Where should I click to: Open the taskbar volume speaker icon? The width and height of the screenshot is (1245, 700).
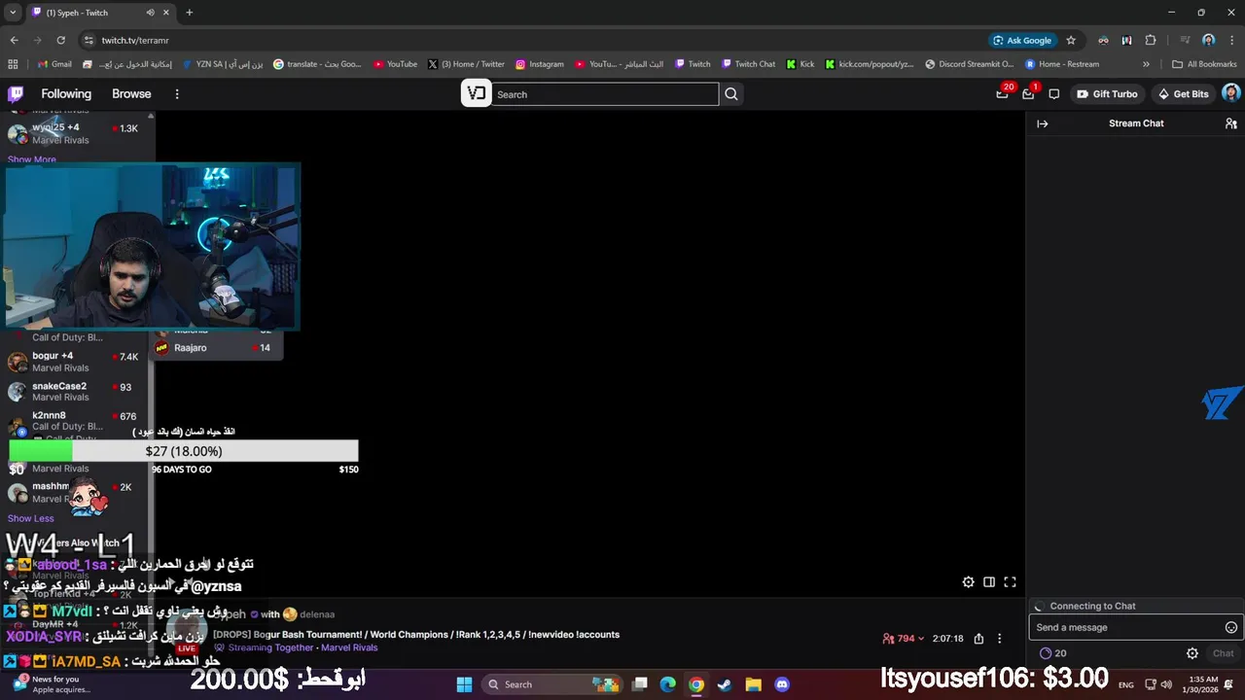pos(1166,684)
